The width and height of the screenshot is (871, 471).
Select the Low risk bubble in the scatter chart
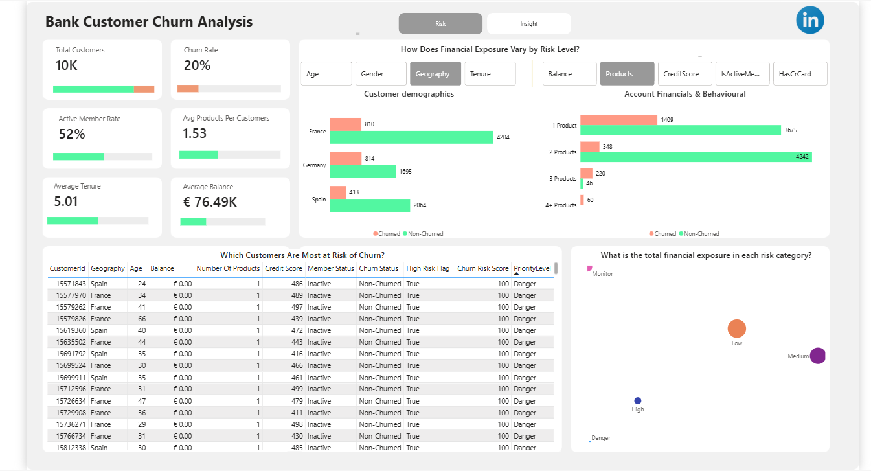738,328
